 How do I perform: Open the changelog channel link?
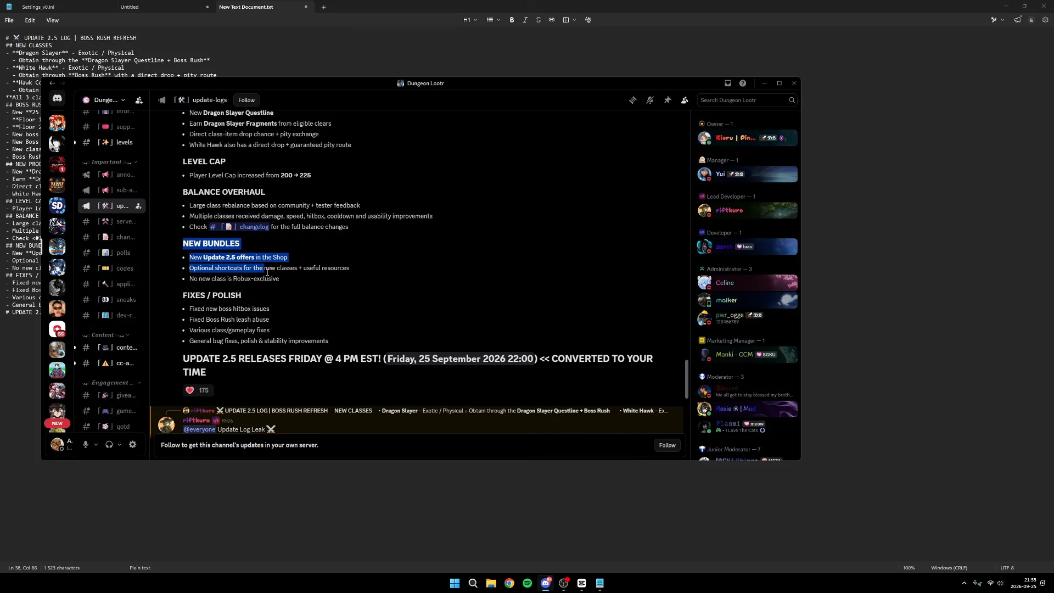[x=239, y=227]
